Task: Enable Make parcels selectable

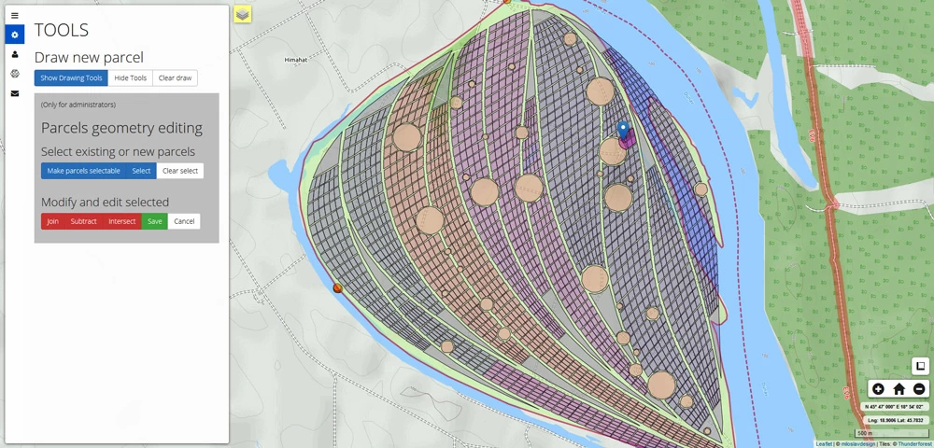Action: [83, 171]
